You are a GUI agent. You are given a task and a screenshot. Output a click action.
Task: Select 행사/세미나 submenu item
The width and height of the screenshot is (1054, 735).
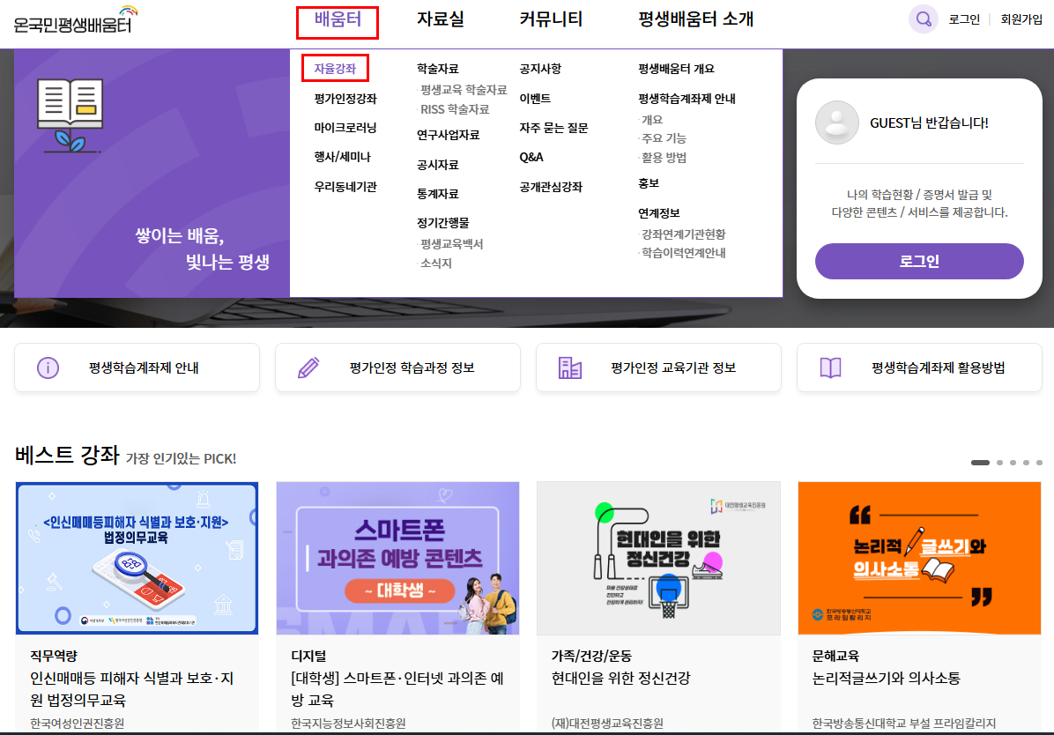click(x=342, y=157)
